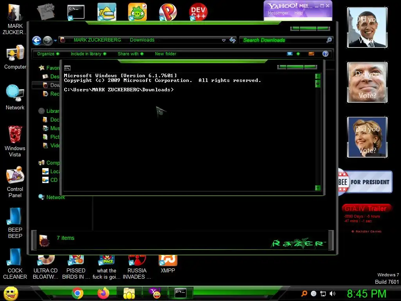
Task: Click the orange search tray icon
Action: coord(304,294)
